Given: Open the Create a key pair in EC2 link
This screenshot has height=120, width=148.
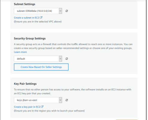Looking at the screenshot, I should (x=27, y=107).
